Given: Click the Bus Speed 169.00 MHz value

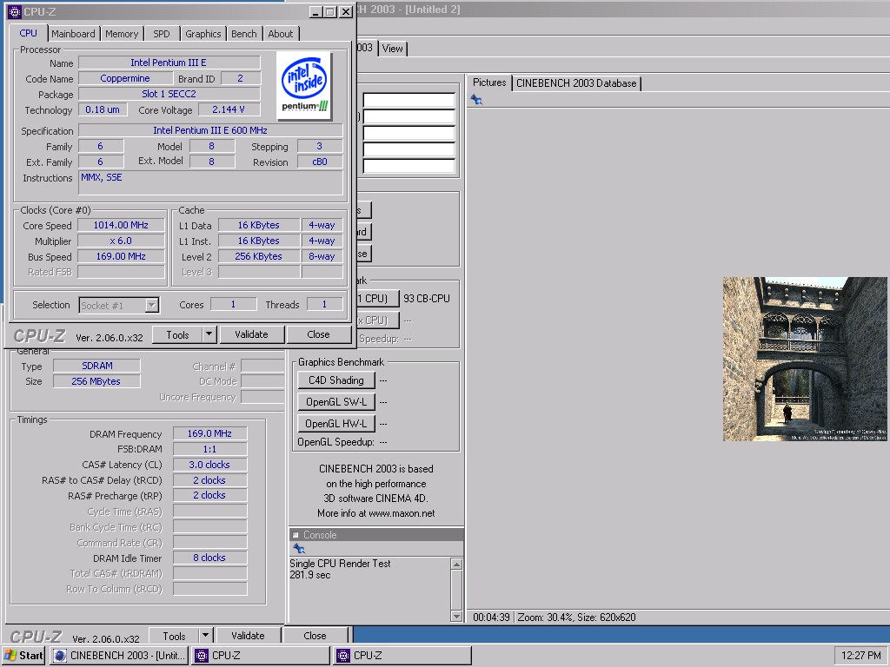Looking at the screenshot, I should (121, 256).
